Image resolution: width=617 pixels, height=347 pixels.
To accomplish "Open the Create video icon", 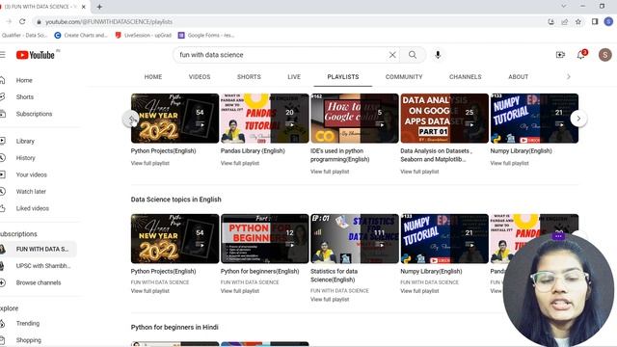I will coord(560,55).
